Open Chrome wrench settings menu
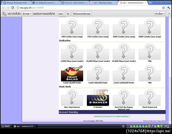 [169, 8]
